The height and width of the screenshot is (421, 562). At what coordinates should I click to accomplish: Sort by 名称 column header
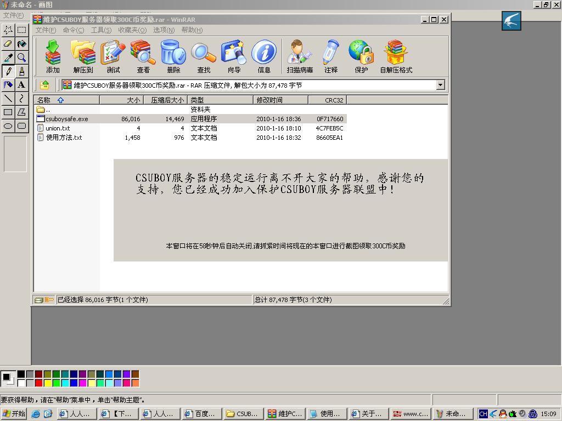(x=66, y=100)
